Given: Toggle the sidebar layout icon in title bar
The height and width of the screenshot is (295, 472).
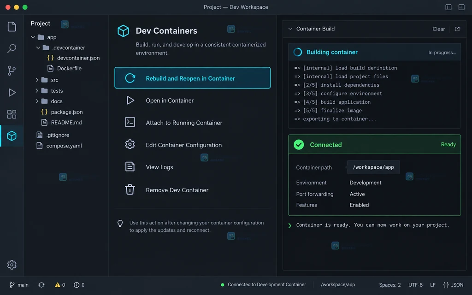Looking at the screenshot, I should pyautogui.click(x=448, y=7).
